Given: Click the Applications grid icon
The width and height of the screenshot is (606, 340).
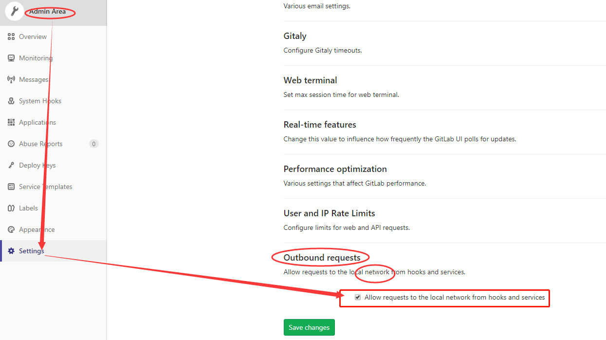Looking at the screenshot, I should [x=11, y=122].
